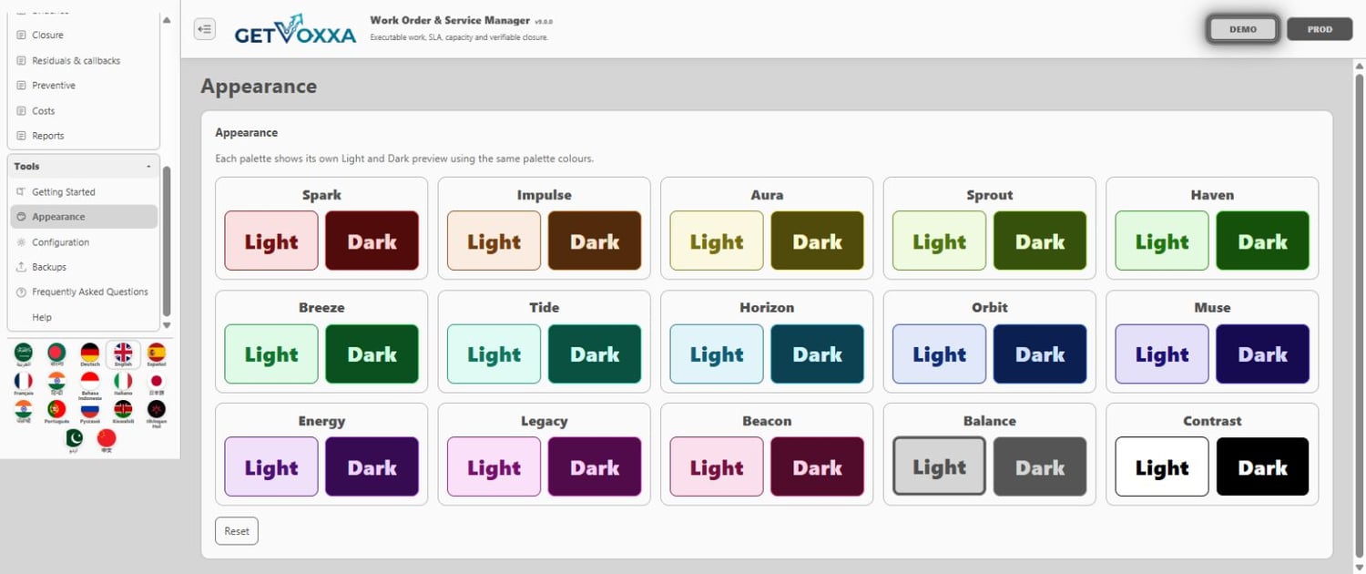Choose the Français flag icon
Viewport: 1366px width, 574px height.
[24, 384]
